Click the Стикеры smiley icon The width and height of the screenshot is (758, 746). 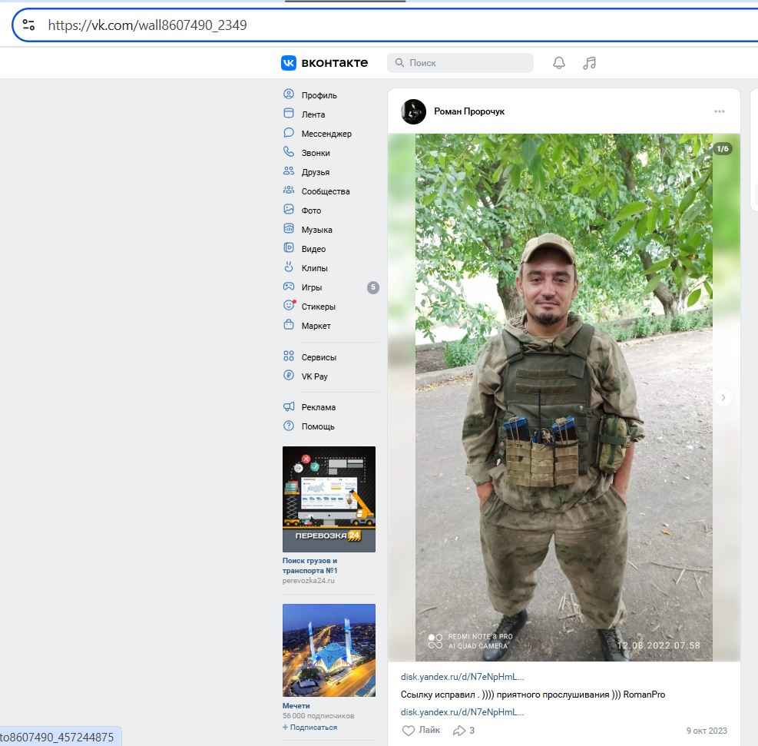coord(289,305)
